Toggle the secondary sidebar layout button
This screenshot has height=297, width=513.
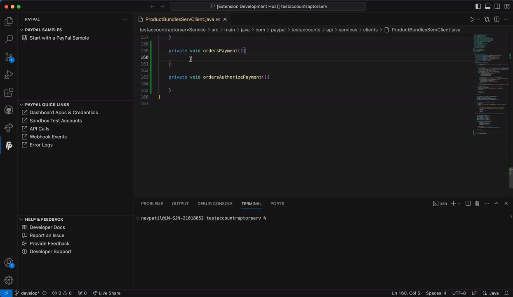tap(497, 7)
